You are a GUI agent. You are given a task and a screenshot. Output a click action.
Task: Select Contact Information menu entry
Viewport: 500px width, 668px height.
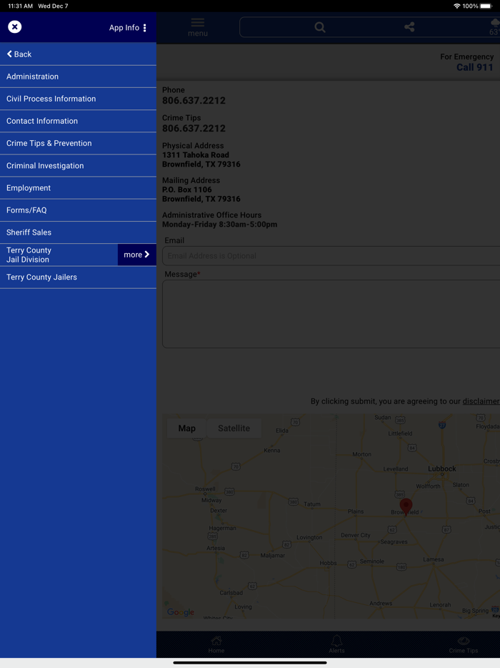(78, 121)
